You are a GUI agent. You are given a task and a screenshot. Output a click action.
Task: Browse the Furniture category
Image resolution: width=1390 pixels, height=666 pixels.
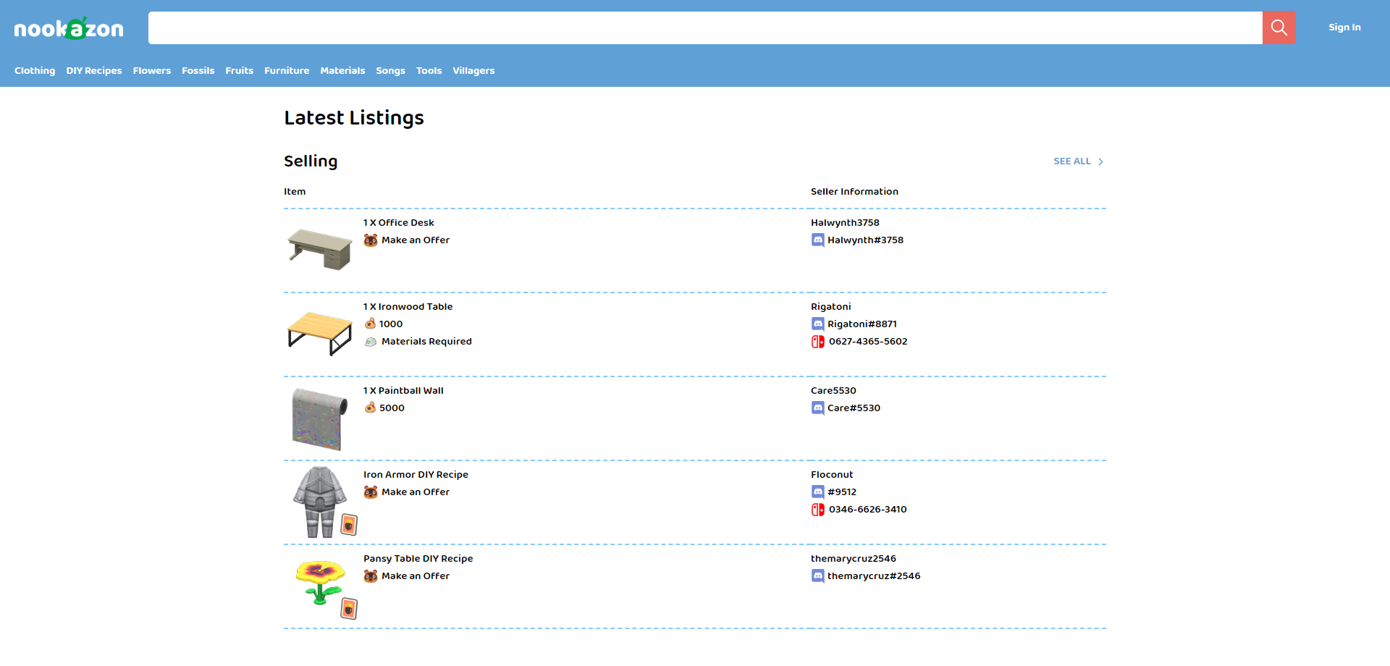(287, 71)
